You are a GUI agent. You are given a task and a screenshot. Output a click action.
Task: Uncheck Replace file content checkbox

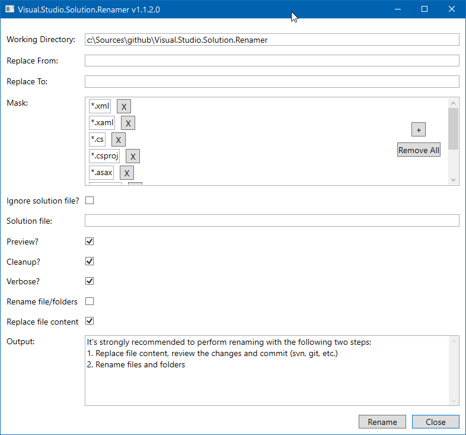[x=90, y=321]
